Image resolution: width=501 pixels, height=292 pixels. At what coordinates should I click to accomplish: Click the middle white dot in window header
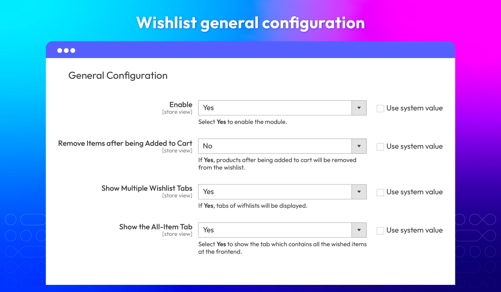(66, 50)
